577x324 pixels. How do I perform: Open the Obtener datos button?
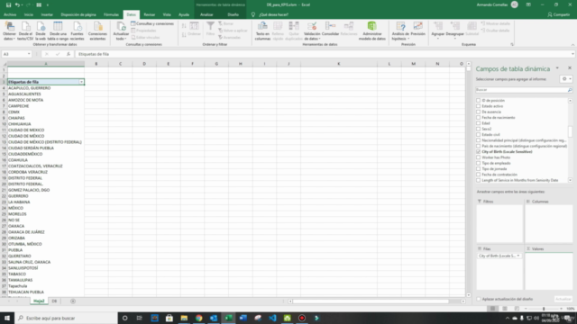tap(9, 31)
